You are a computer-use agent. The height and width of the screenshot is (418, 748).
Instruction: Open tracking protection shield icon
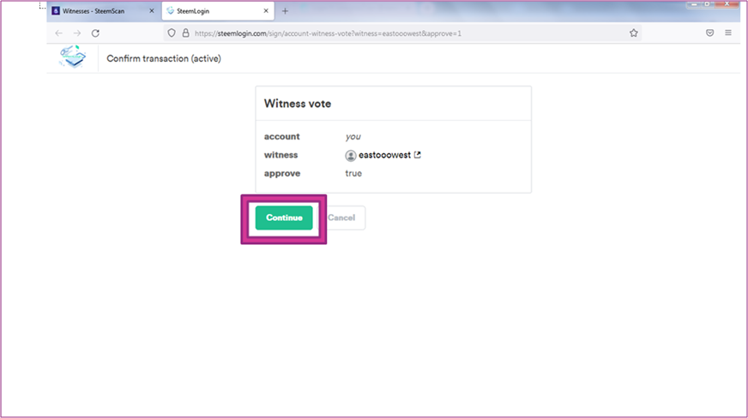point(172,33)
